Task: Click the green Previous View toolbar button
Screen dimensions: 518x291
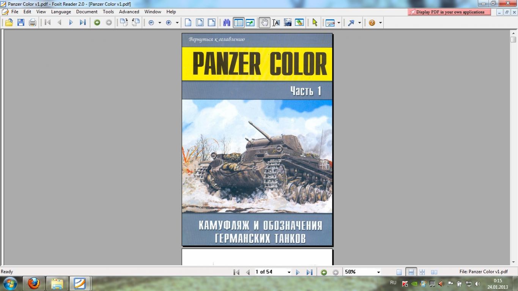Action: tap(97, 23)
